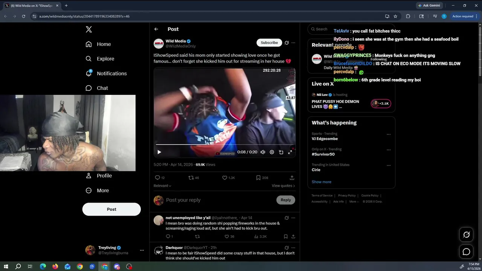
Task: Click Ask Gemini in Chrome
Action: (429, 6)
